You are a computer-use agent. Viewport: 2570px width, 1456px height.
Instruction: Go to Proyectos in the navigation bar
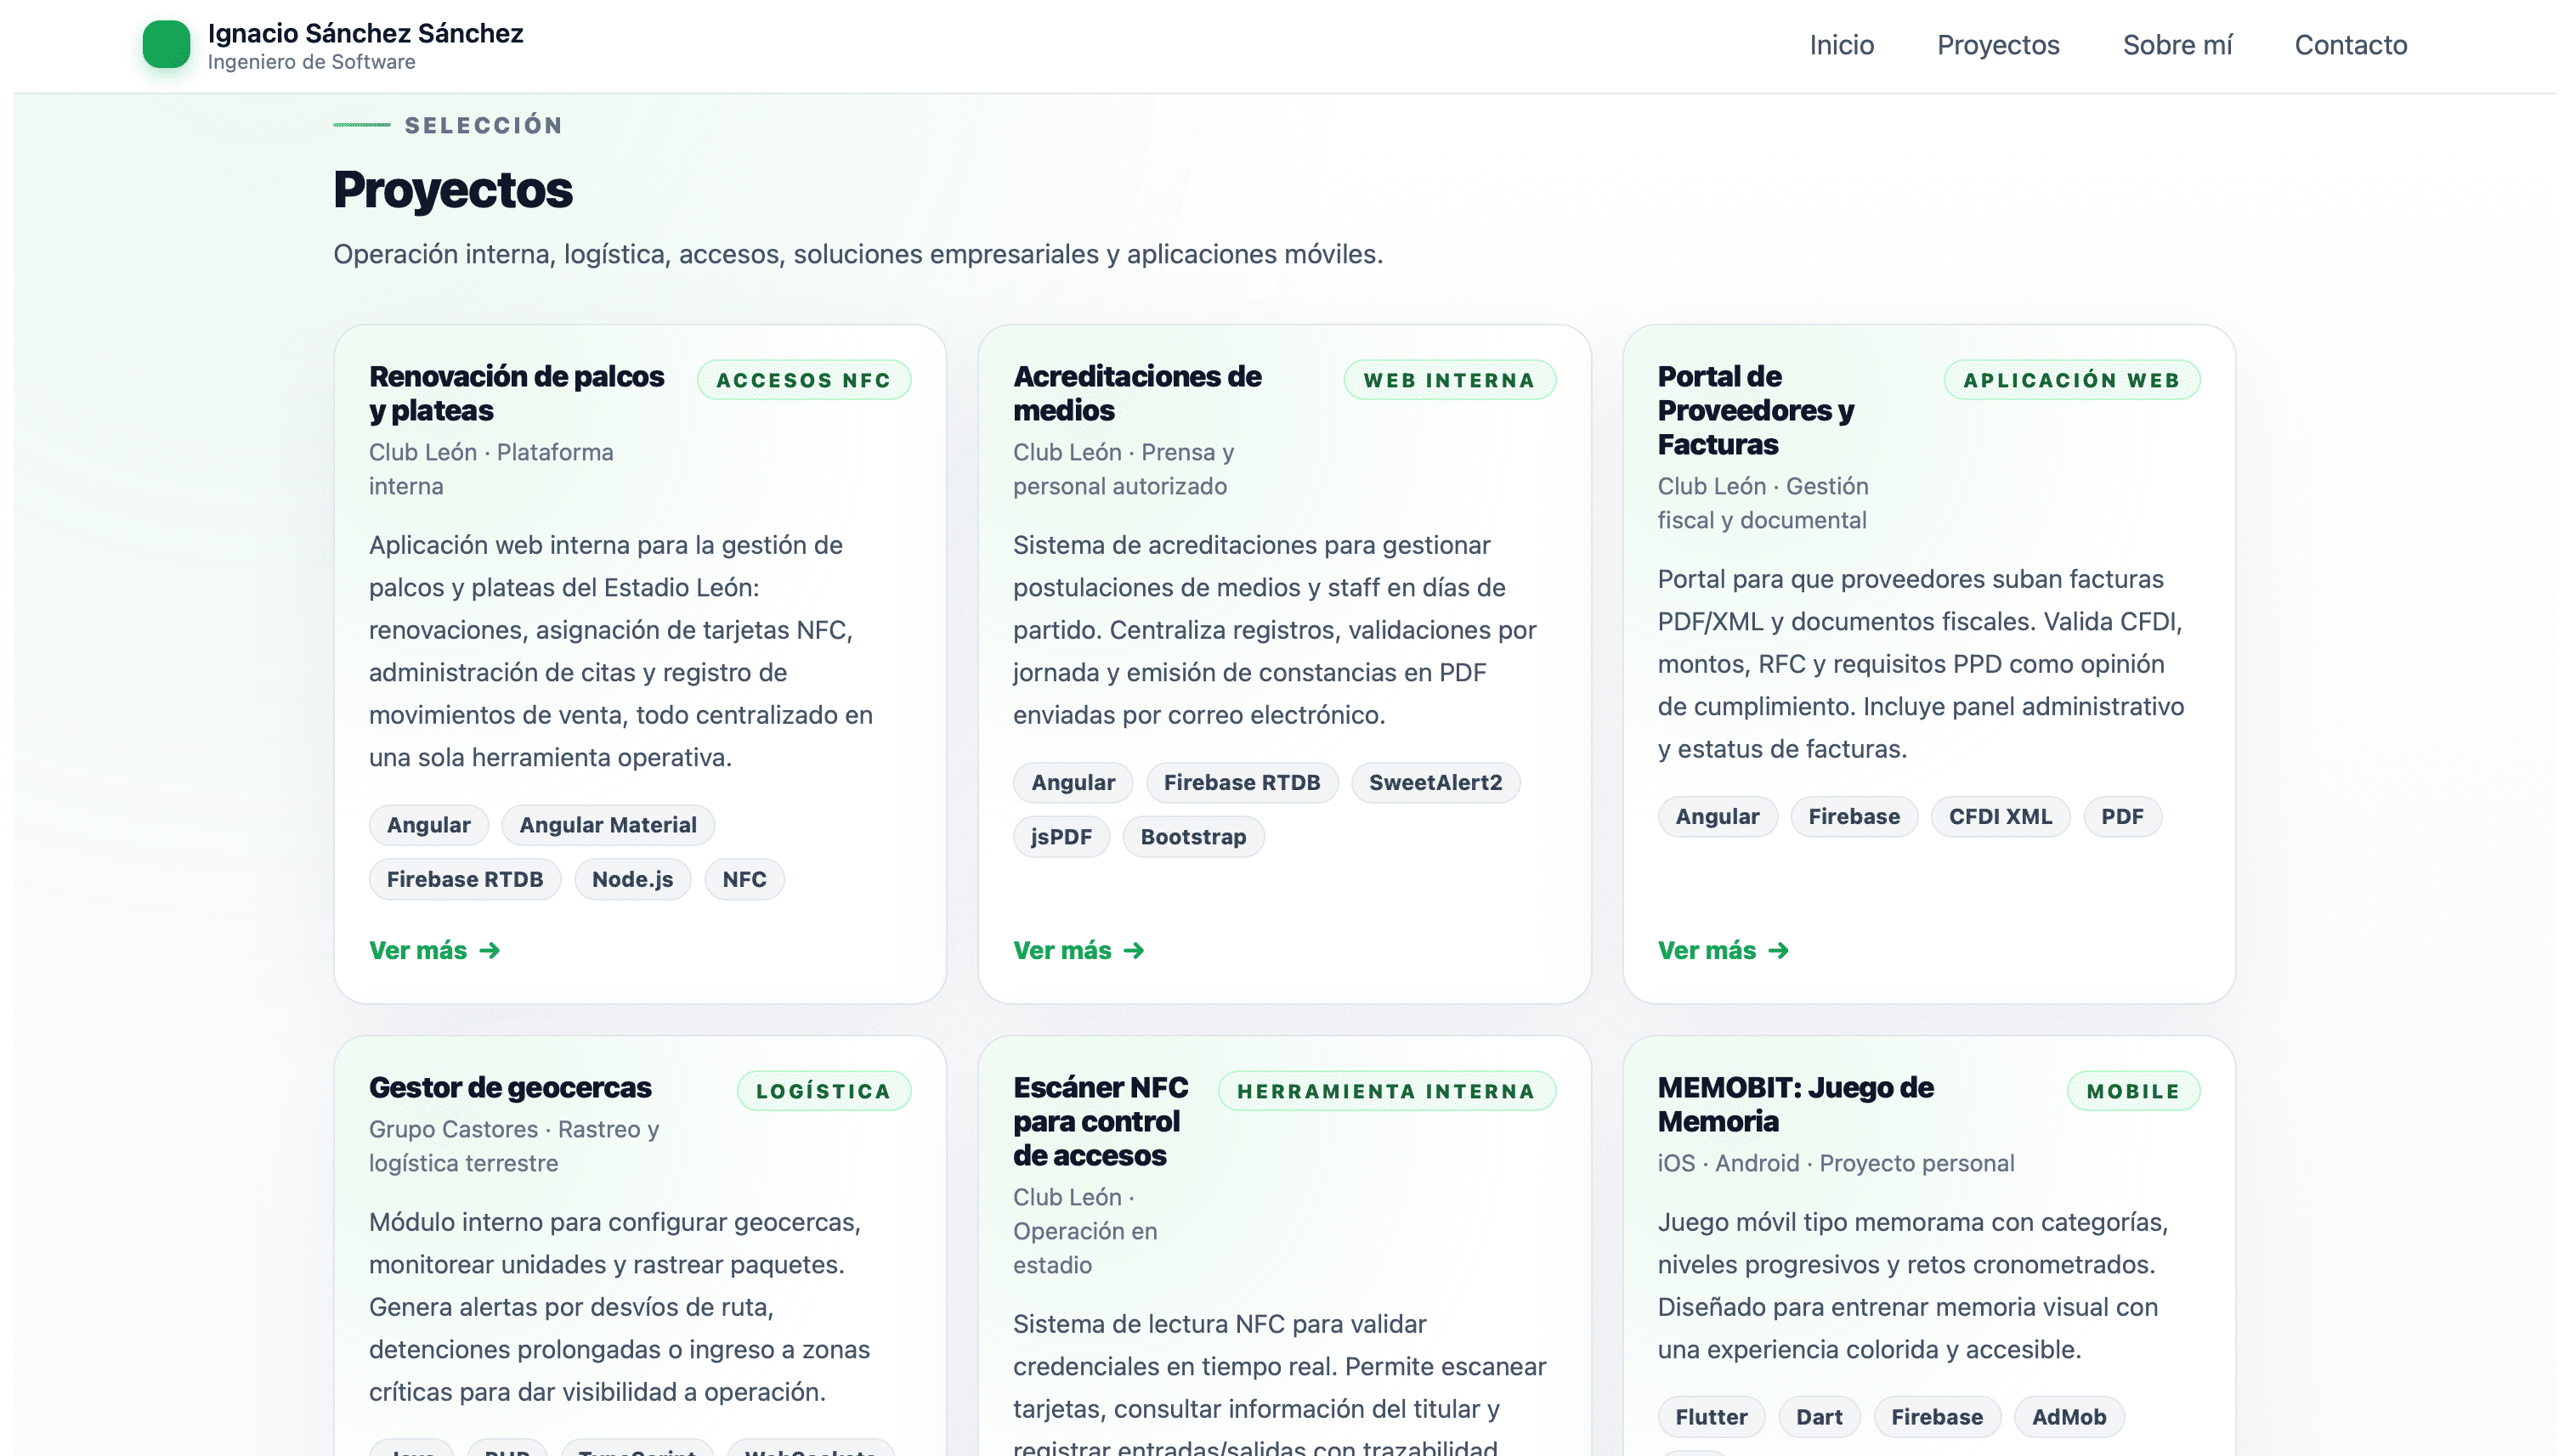point(1998,45)
